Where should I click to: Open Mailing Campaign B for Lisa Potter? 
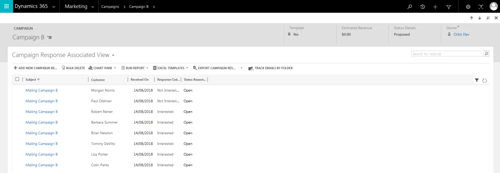point(42,154)
